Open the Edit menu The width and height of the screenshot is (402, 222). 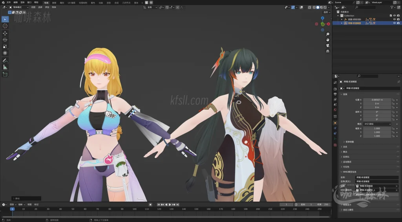16,3
